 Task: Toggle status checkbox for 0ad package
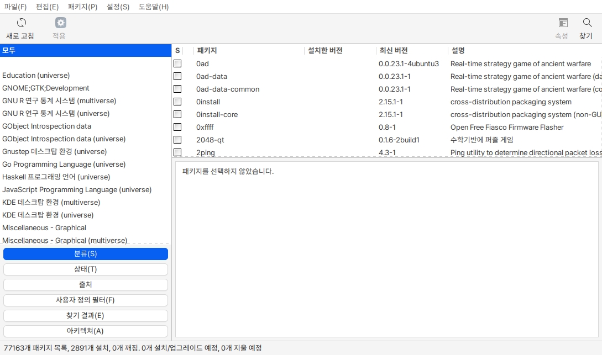coord(177,63)
